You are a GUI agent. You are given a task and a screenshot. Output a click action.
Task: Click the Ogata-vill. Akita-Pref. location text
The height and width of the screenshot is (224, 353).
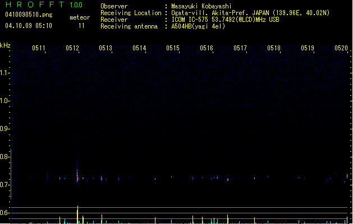(250, 13)
